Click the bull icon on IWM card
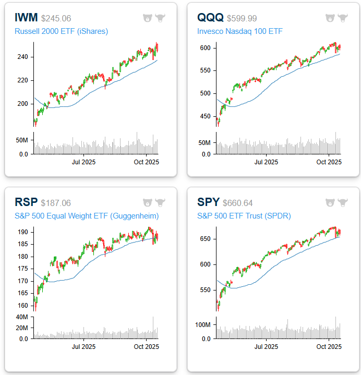 click(x=160, y=18)
